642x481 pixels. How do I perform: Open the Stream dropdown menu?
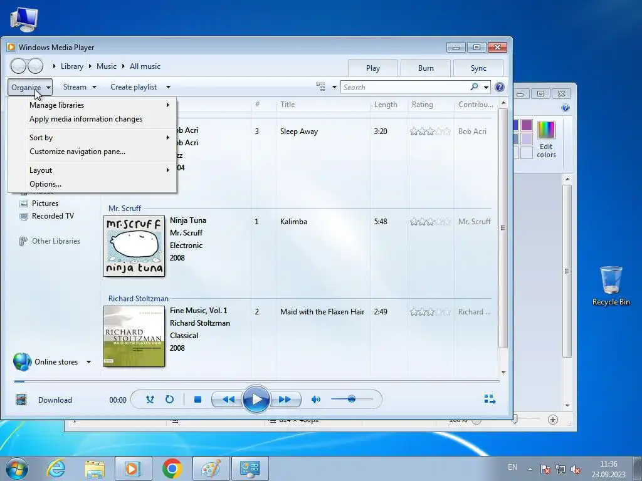pyautogui.click(x=80, y=87)
